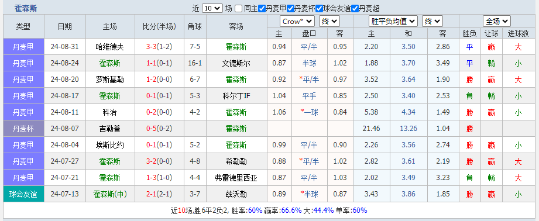The width and height of the screenshot is (539, 221).
Task: Click the 3-2(0-0) score
Action: [159, 161]
